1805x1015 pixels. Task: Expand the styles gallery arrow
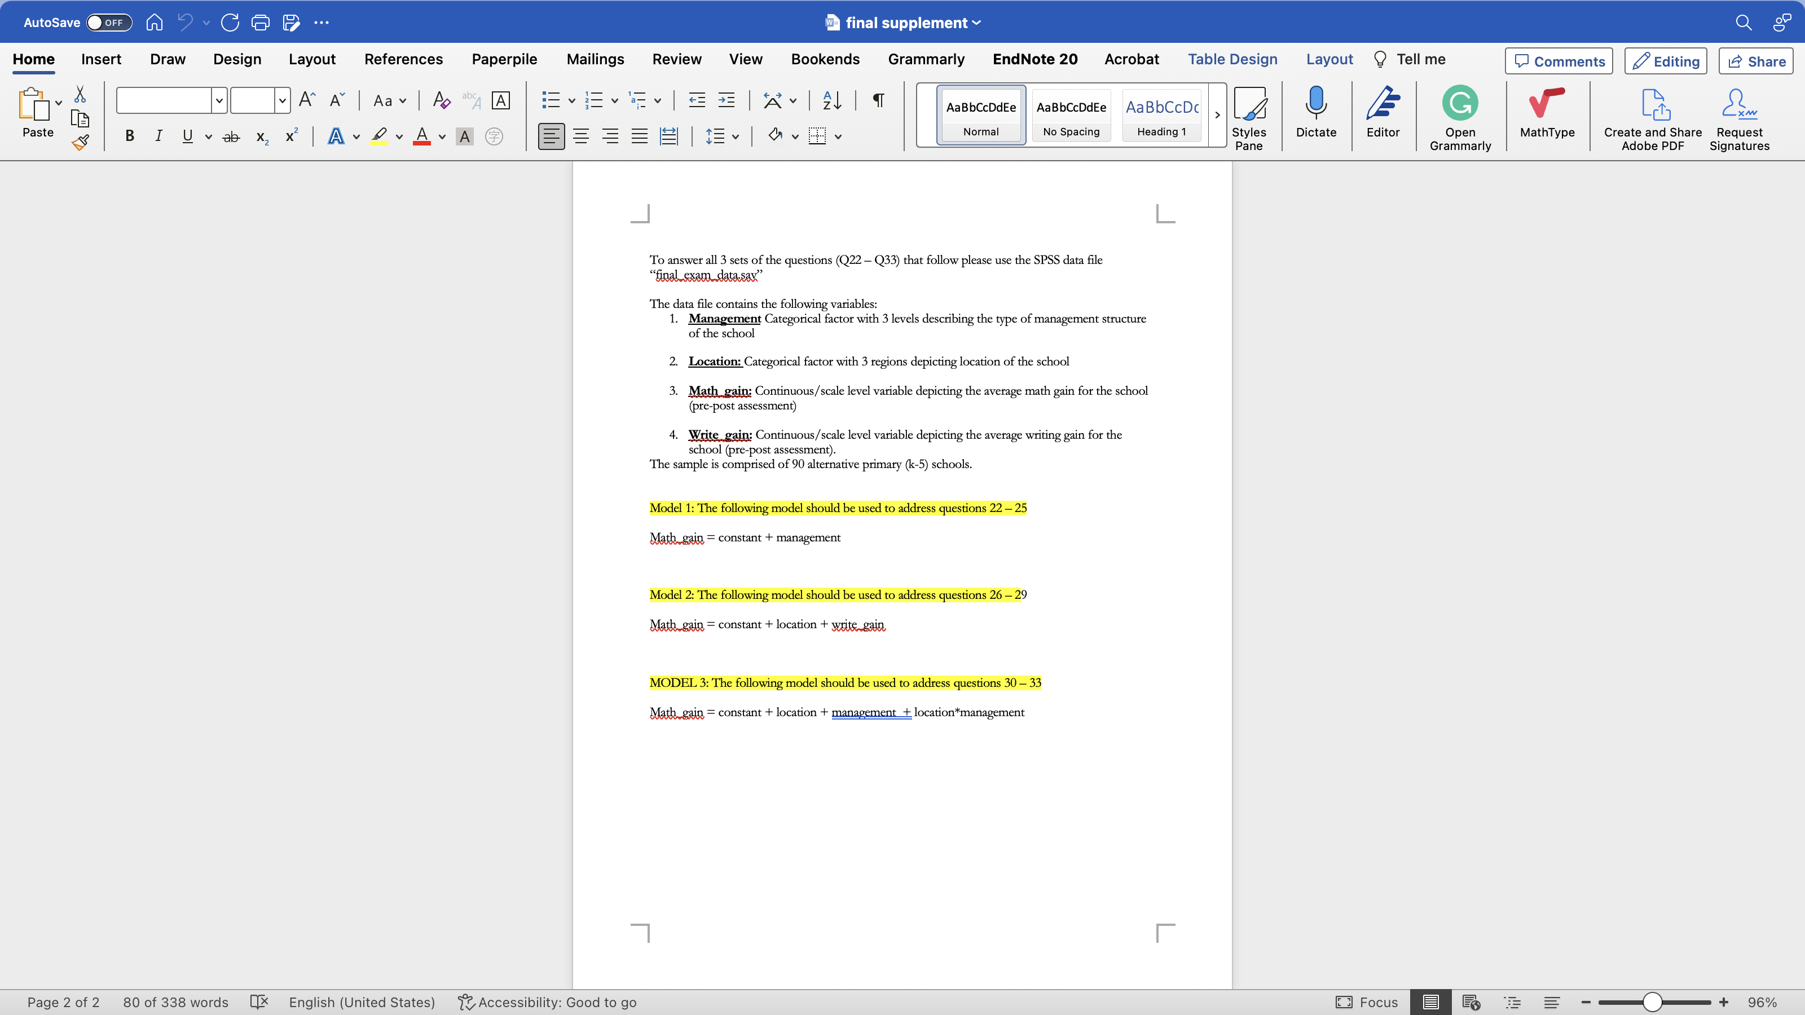pos(1217,115)
